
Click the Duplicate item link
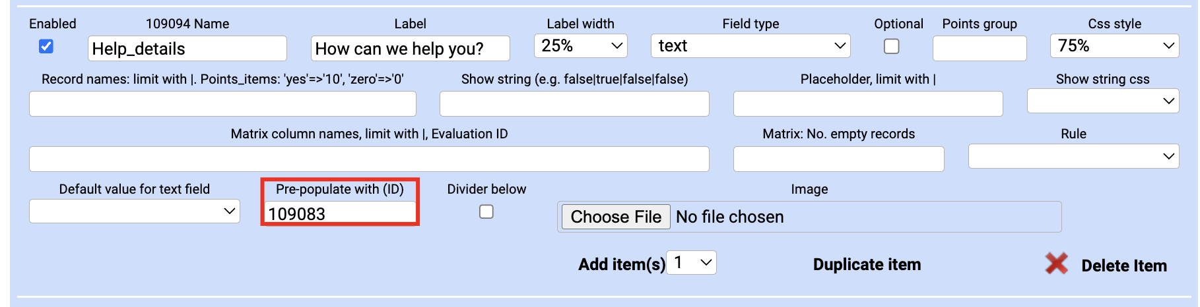pyautogui.click(x=867, y=265)
